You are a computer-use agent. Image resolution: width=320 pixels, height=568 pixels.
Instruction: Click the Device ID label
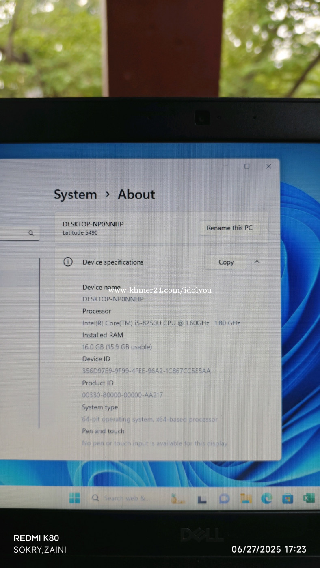coord(96,359)
